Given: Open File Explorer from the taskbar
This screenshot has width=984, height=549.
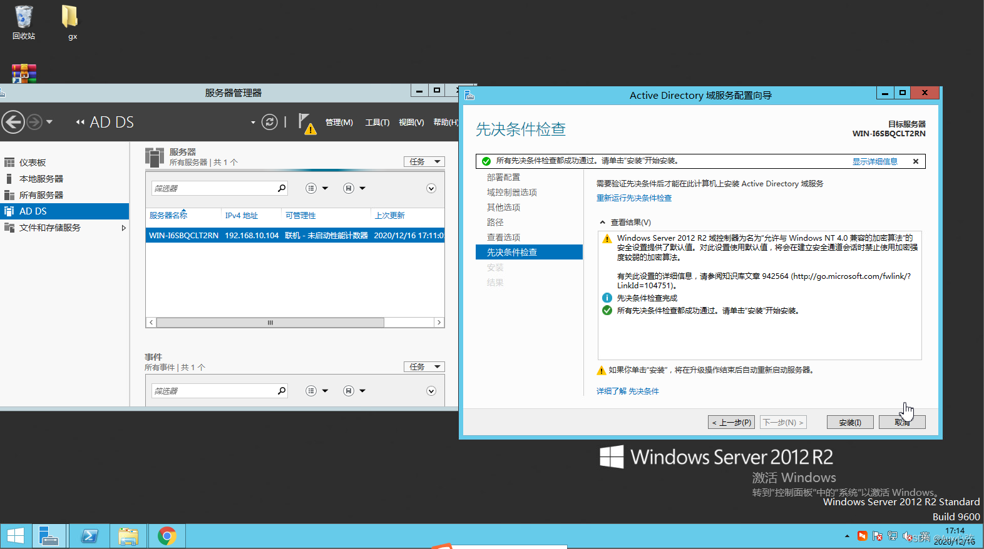Looking at the screenshot, I should 128,536.
